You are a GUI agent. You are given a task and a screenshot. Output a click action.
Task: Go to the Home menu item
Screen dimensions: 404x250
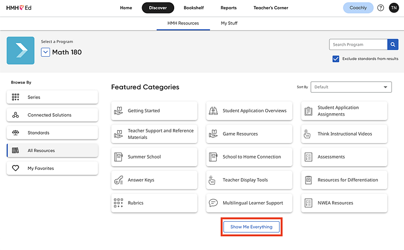[126, 8]
